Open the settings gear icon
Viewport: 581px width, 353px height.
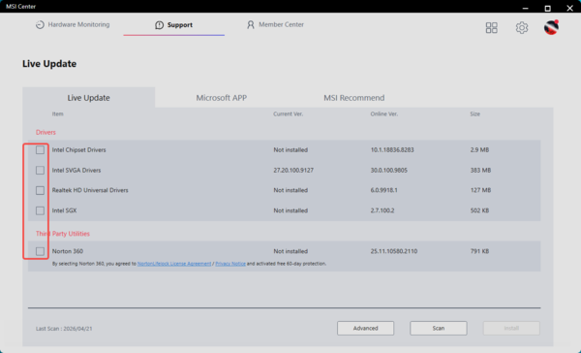pyautogui.click(x=521, y=27)
